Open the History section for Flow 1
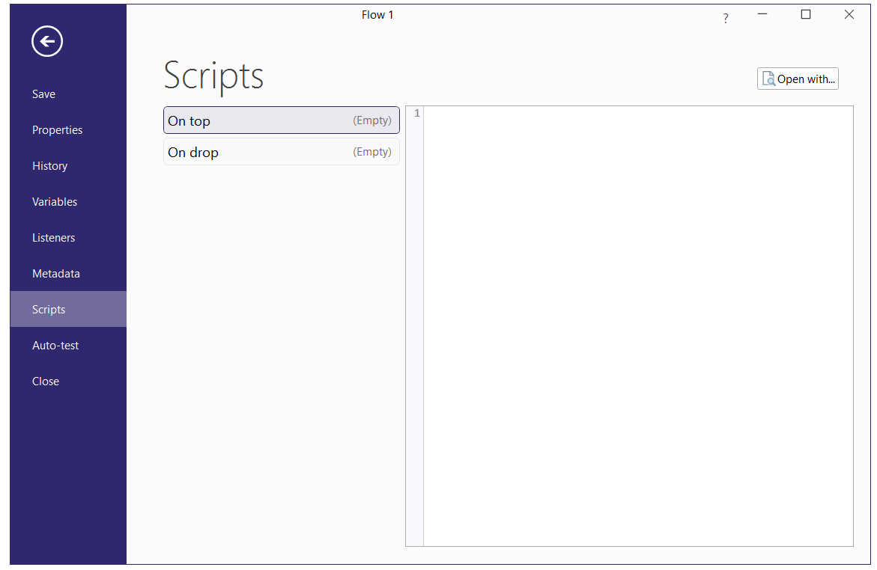 [49, 165]
